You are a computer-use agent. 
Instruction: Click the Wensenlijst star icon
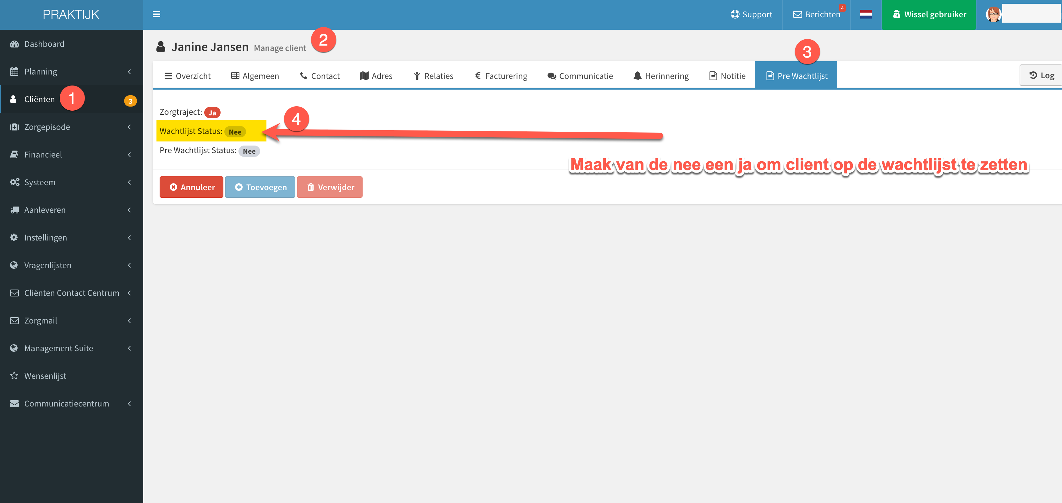[x=14, y=376]
